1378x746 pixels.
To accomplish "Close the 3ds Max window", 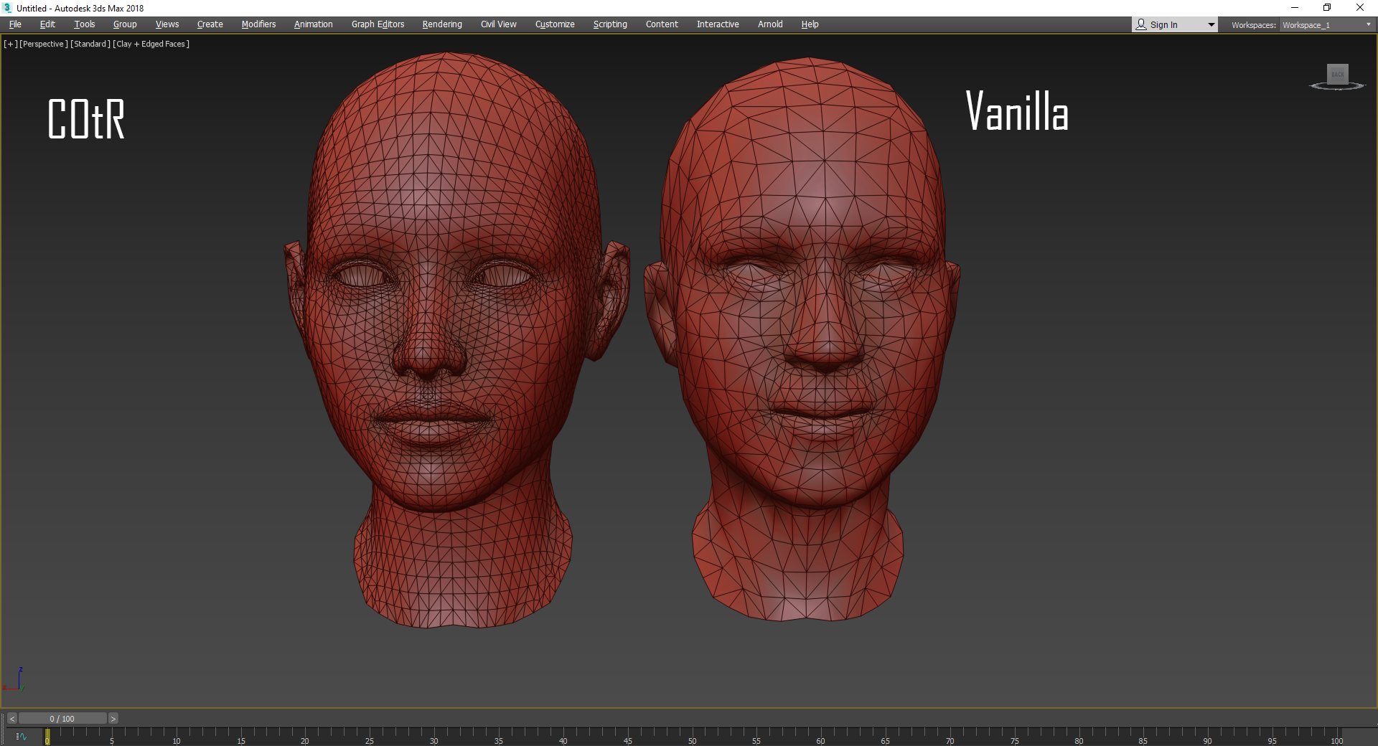I will point(1360,8).
